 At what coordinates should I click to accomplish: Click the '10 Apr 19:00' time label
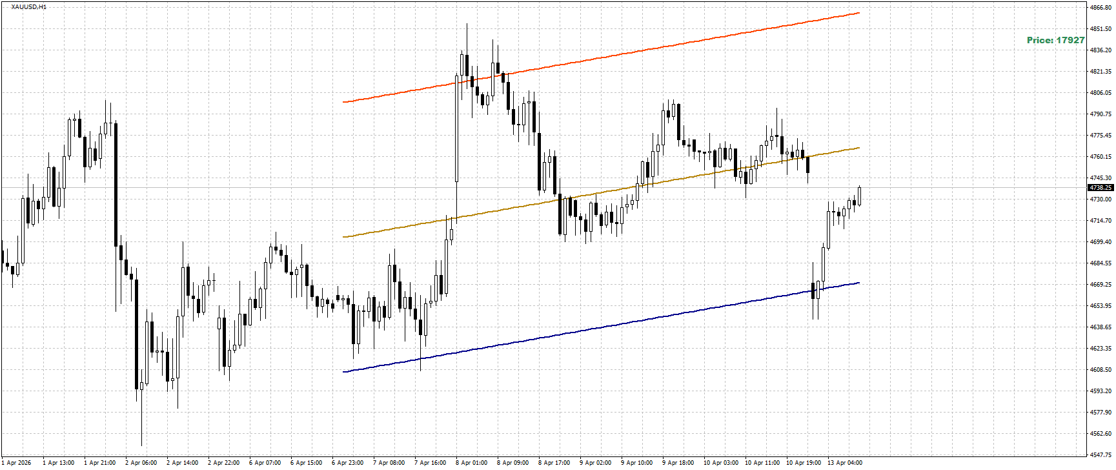pos(804,463)
